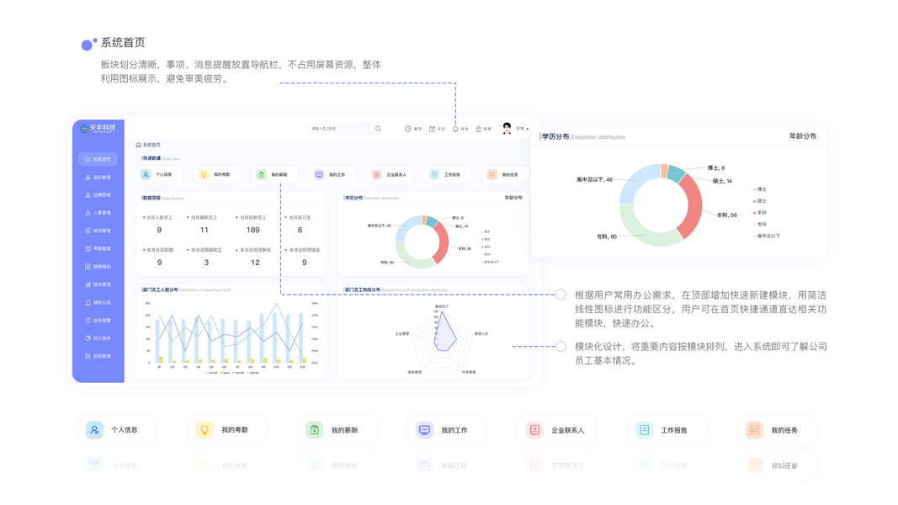Click 我的任务 icon in the dashboard quick row

pos(492,174)
